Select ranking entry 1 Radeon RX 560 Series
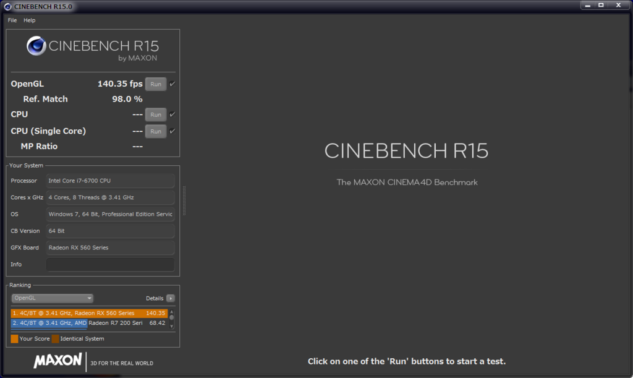633x378 pixels. point(89,313)
